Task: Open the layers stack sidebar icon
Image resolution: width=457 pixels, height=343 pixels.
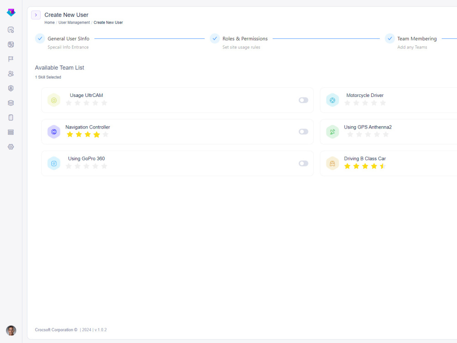Action: coord(11,103)
